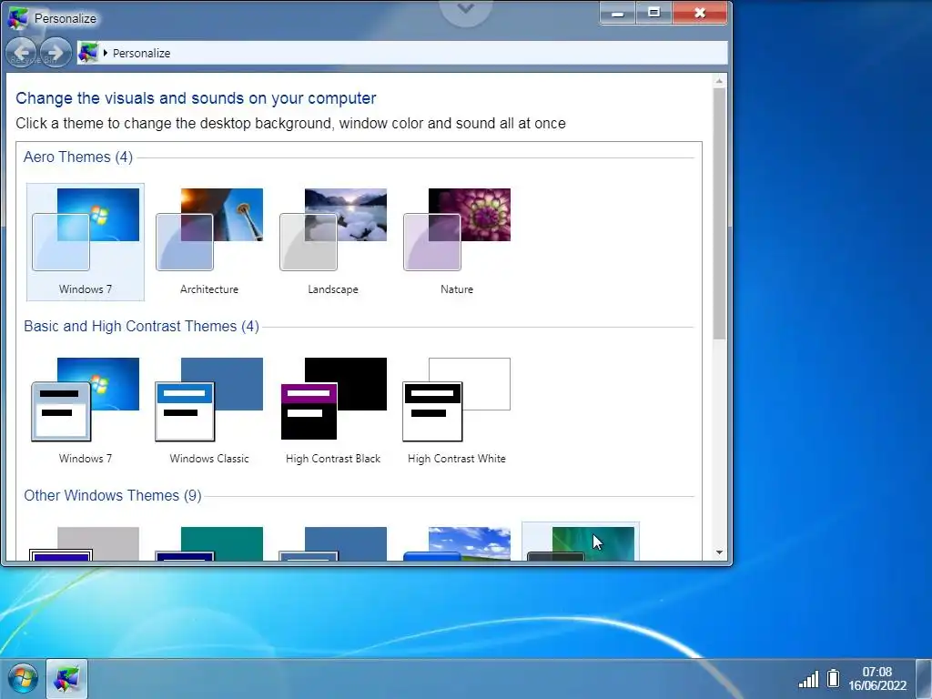The image size is (932, 699).
Task: Click the Aero Themes (4) heading
Action: (x=78, y=157)
